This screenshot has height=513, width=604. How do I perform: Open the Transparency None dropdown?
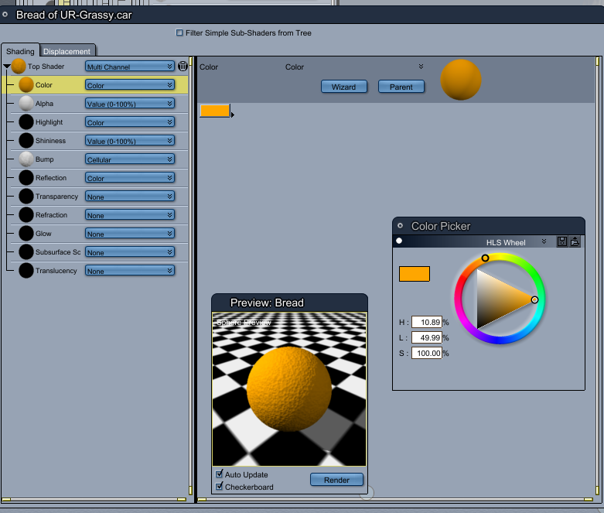point(130,196)
